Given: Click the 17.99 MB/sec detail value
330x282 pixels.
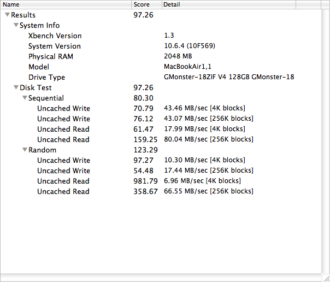Looking at the screenshot, I should pyautogui.click(x=204, y=129).
